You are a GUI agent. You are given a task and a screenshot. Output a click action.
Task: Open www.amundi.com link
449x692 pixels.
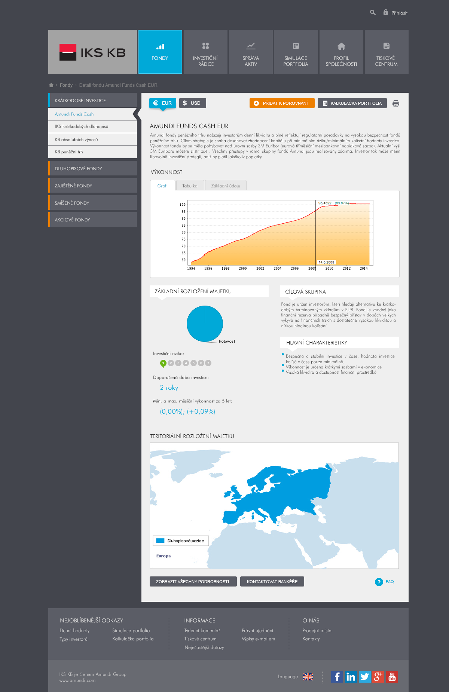77,680
